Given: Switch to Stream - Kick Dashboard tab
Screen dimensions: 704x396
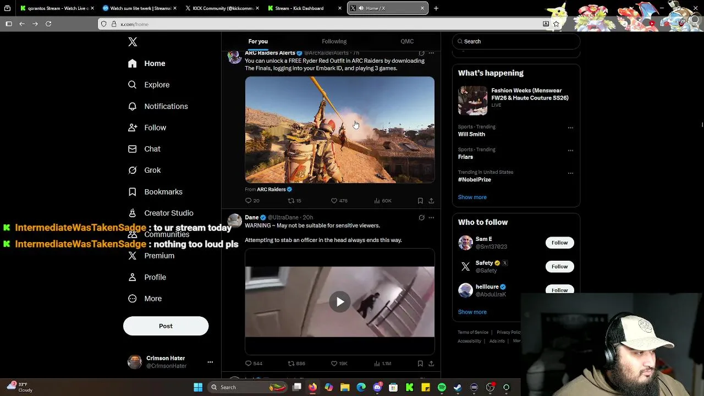Looking at the screenshot, I should pos(304,8).
